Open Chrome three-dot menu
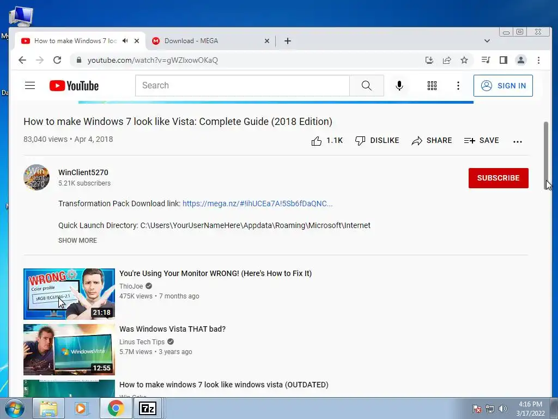Viewport: 558px width, 419px height. click(538, 60)
